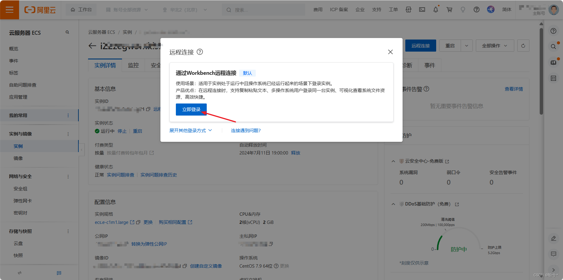This screenshot has height=280, width=563.
Task: Click the back arrow next to instance name
Action: point(92,46)
